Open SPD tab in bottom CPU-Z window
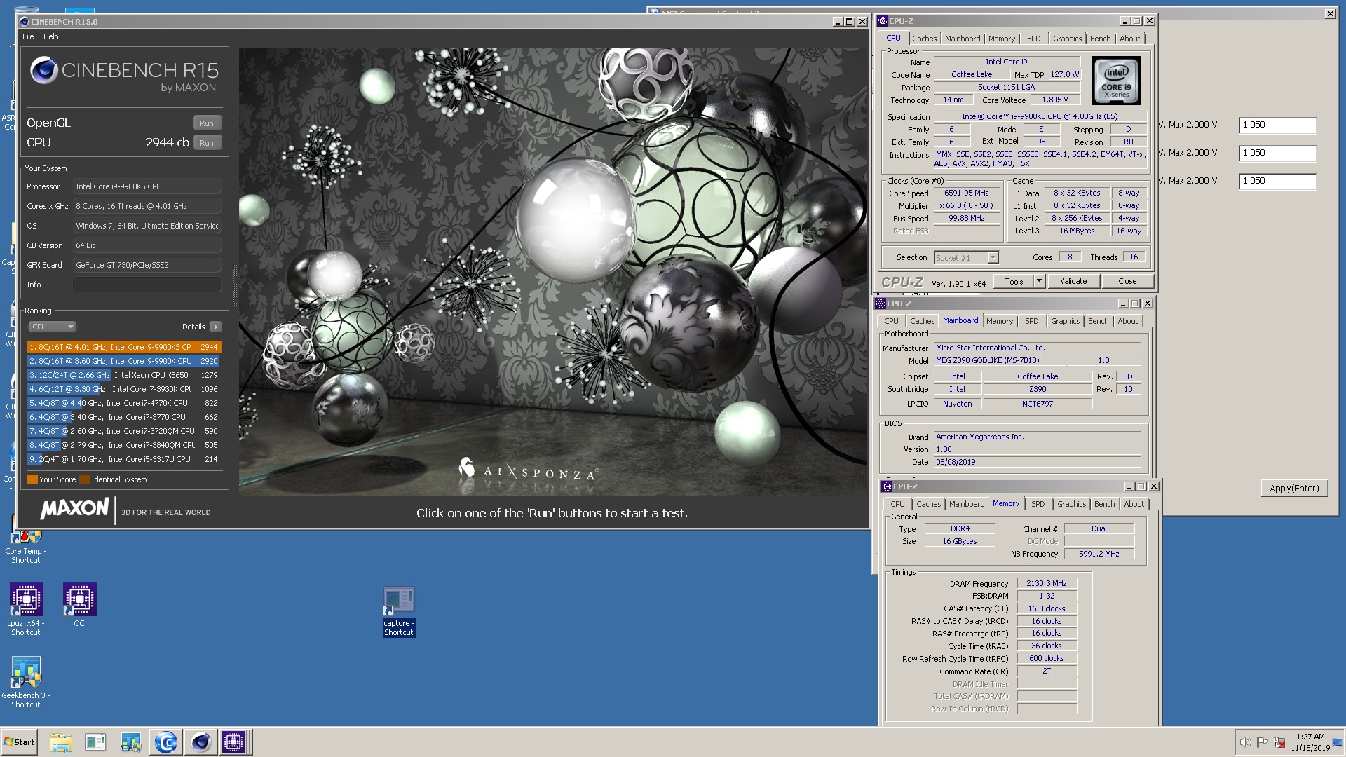Image resolution: width=1346 pixels, height=757 pixels. pyautogui.click(x=1038, y=504)
